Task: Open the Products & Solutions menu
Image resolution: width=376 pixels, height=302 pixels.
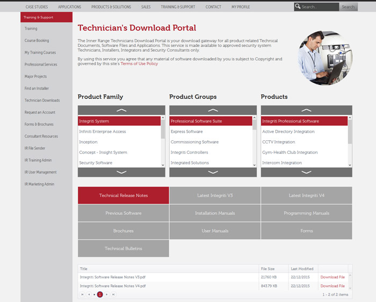Action: point(111,7)
